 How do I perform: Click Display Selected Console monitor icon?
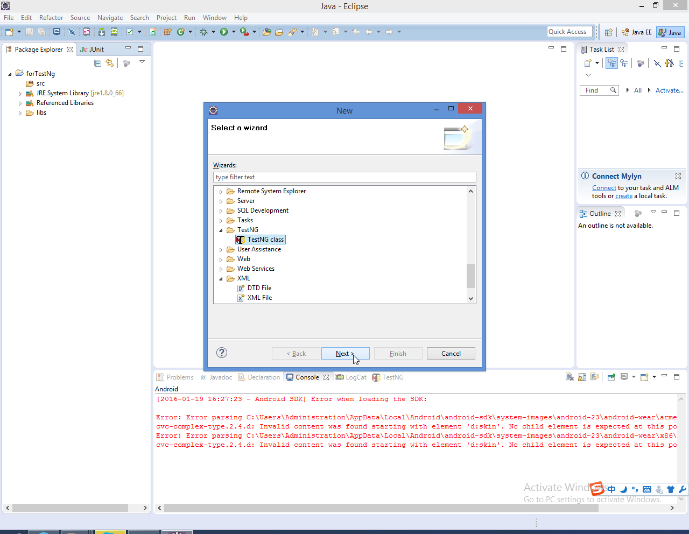click(x=624, y=377)
